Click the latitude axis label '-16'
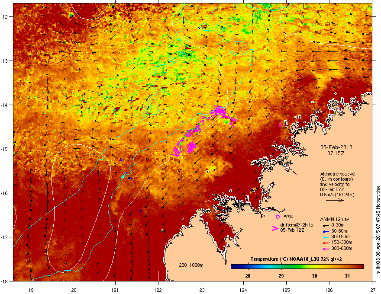The height and width of the screenshot is (294, 381). point(4,193)
